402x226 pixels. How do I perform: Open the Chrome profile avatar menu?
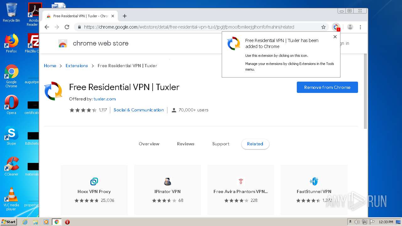(350, 27)
